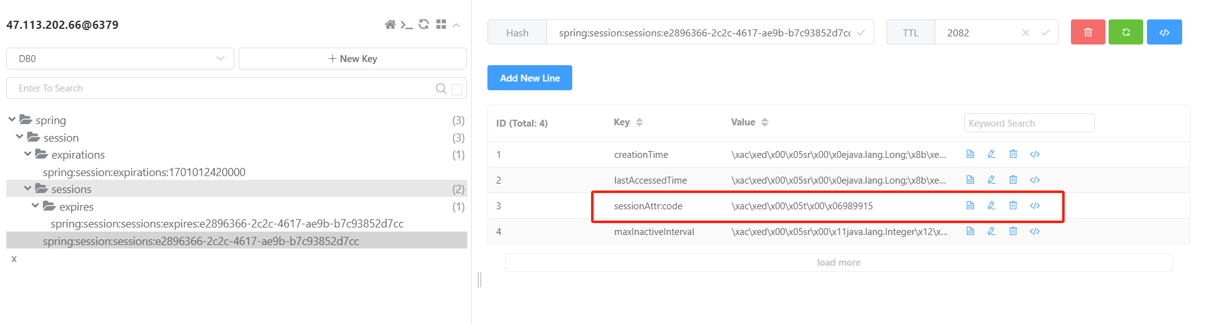Collapse the connection panel chevron
Screen dimensions: 1206x324
point(457,25)
